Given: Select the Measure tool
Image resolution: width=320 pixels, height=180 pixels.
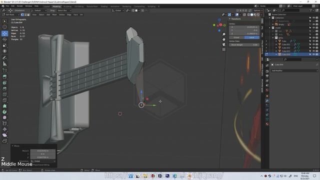Looking at the screenshot, I should pos(4,64).
